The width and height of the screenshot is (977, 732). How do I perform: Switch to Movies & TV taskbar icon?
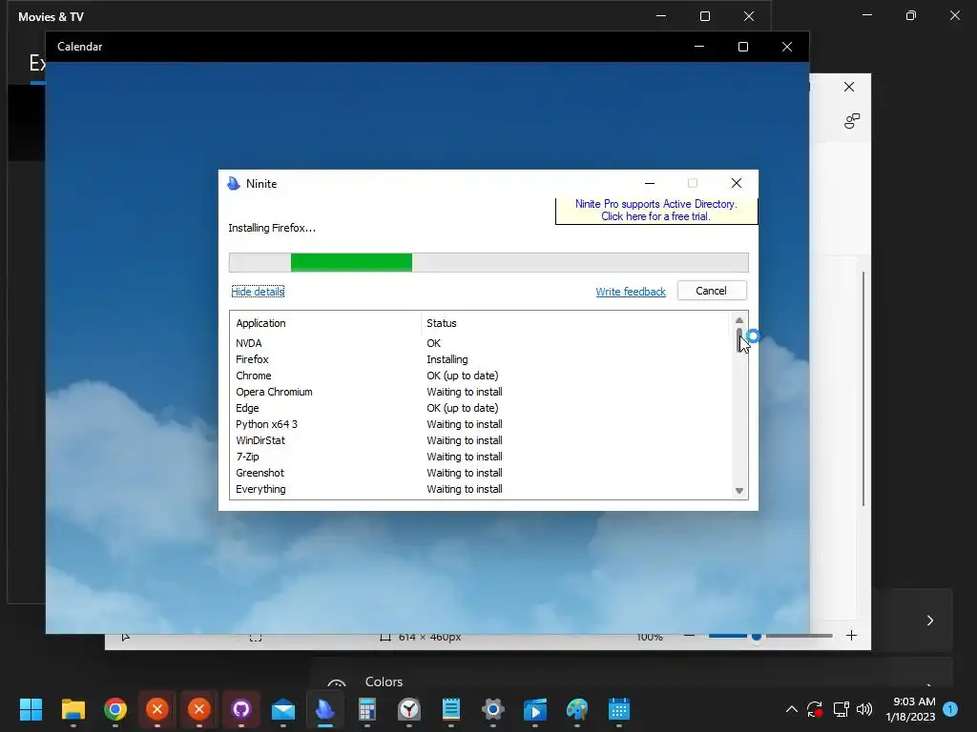click(x=535, y=709)
